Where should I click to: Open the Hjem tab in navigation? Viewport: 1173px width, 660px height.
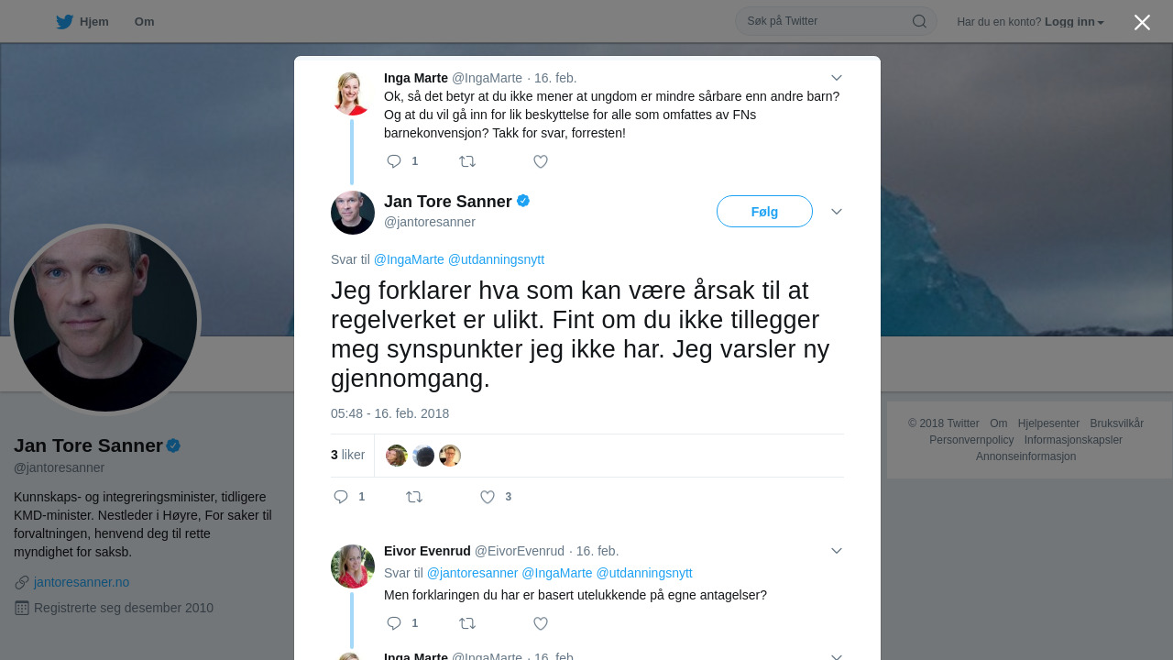click(82, 21)
